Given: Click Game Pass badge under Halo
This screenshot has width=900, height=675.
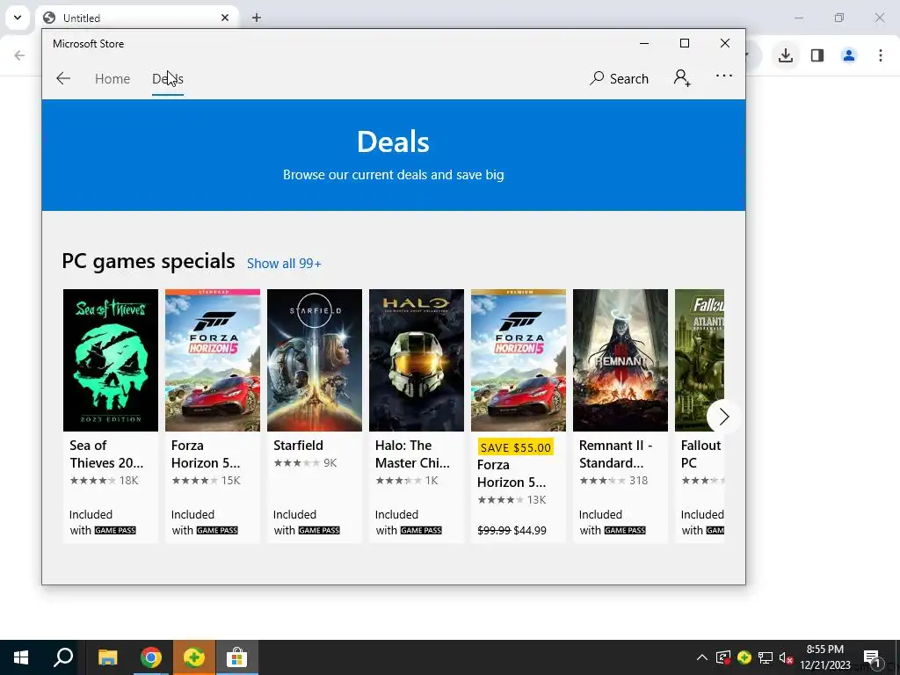Looking at the screenshot, I should [x=421, y=530].
